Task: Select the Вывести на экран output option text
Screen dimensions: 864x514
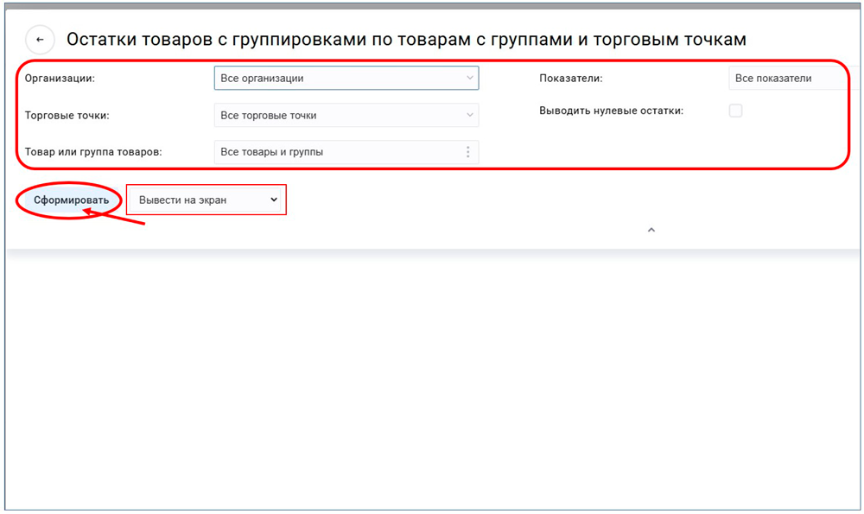Action: click(182, 200)
